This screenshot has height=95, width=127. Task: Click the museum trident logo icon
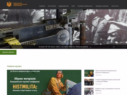pyautogui.click(x=9, y=4)
